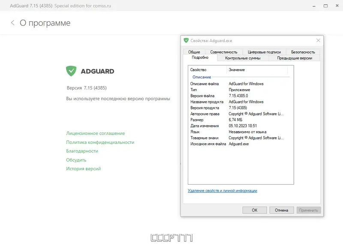Click the Описание group heading
The image size is (343, 246).
coord(202,77)
